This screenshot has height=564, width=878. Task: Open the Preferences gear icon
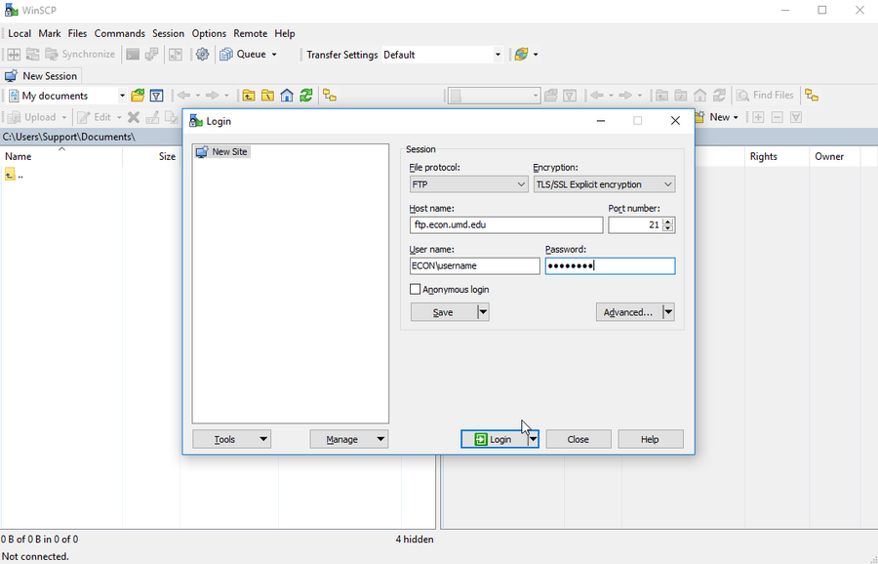click(202, 55)
